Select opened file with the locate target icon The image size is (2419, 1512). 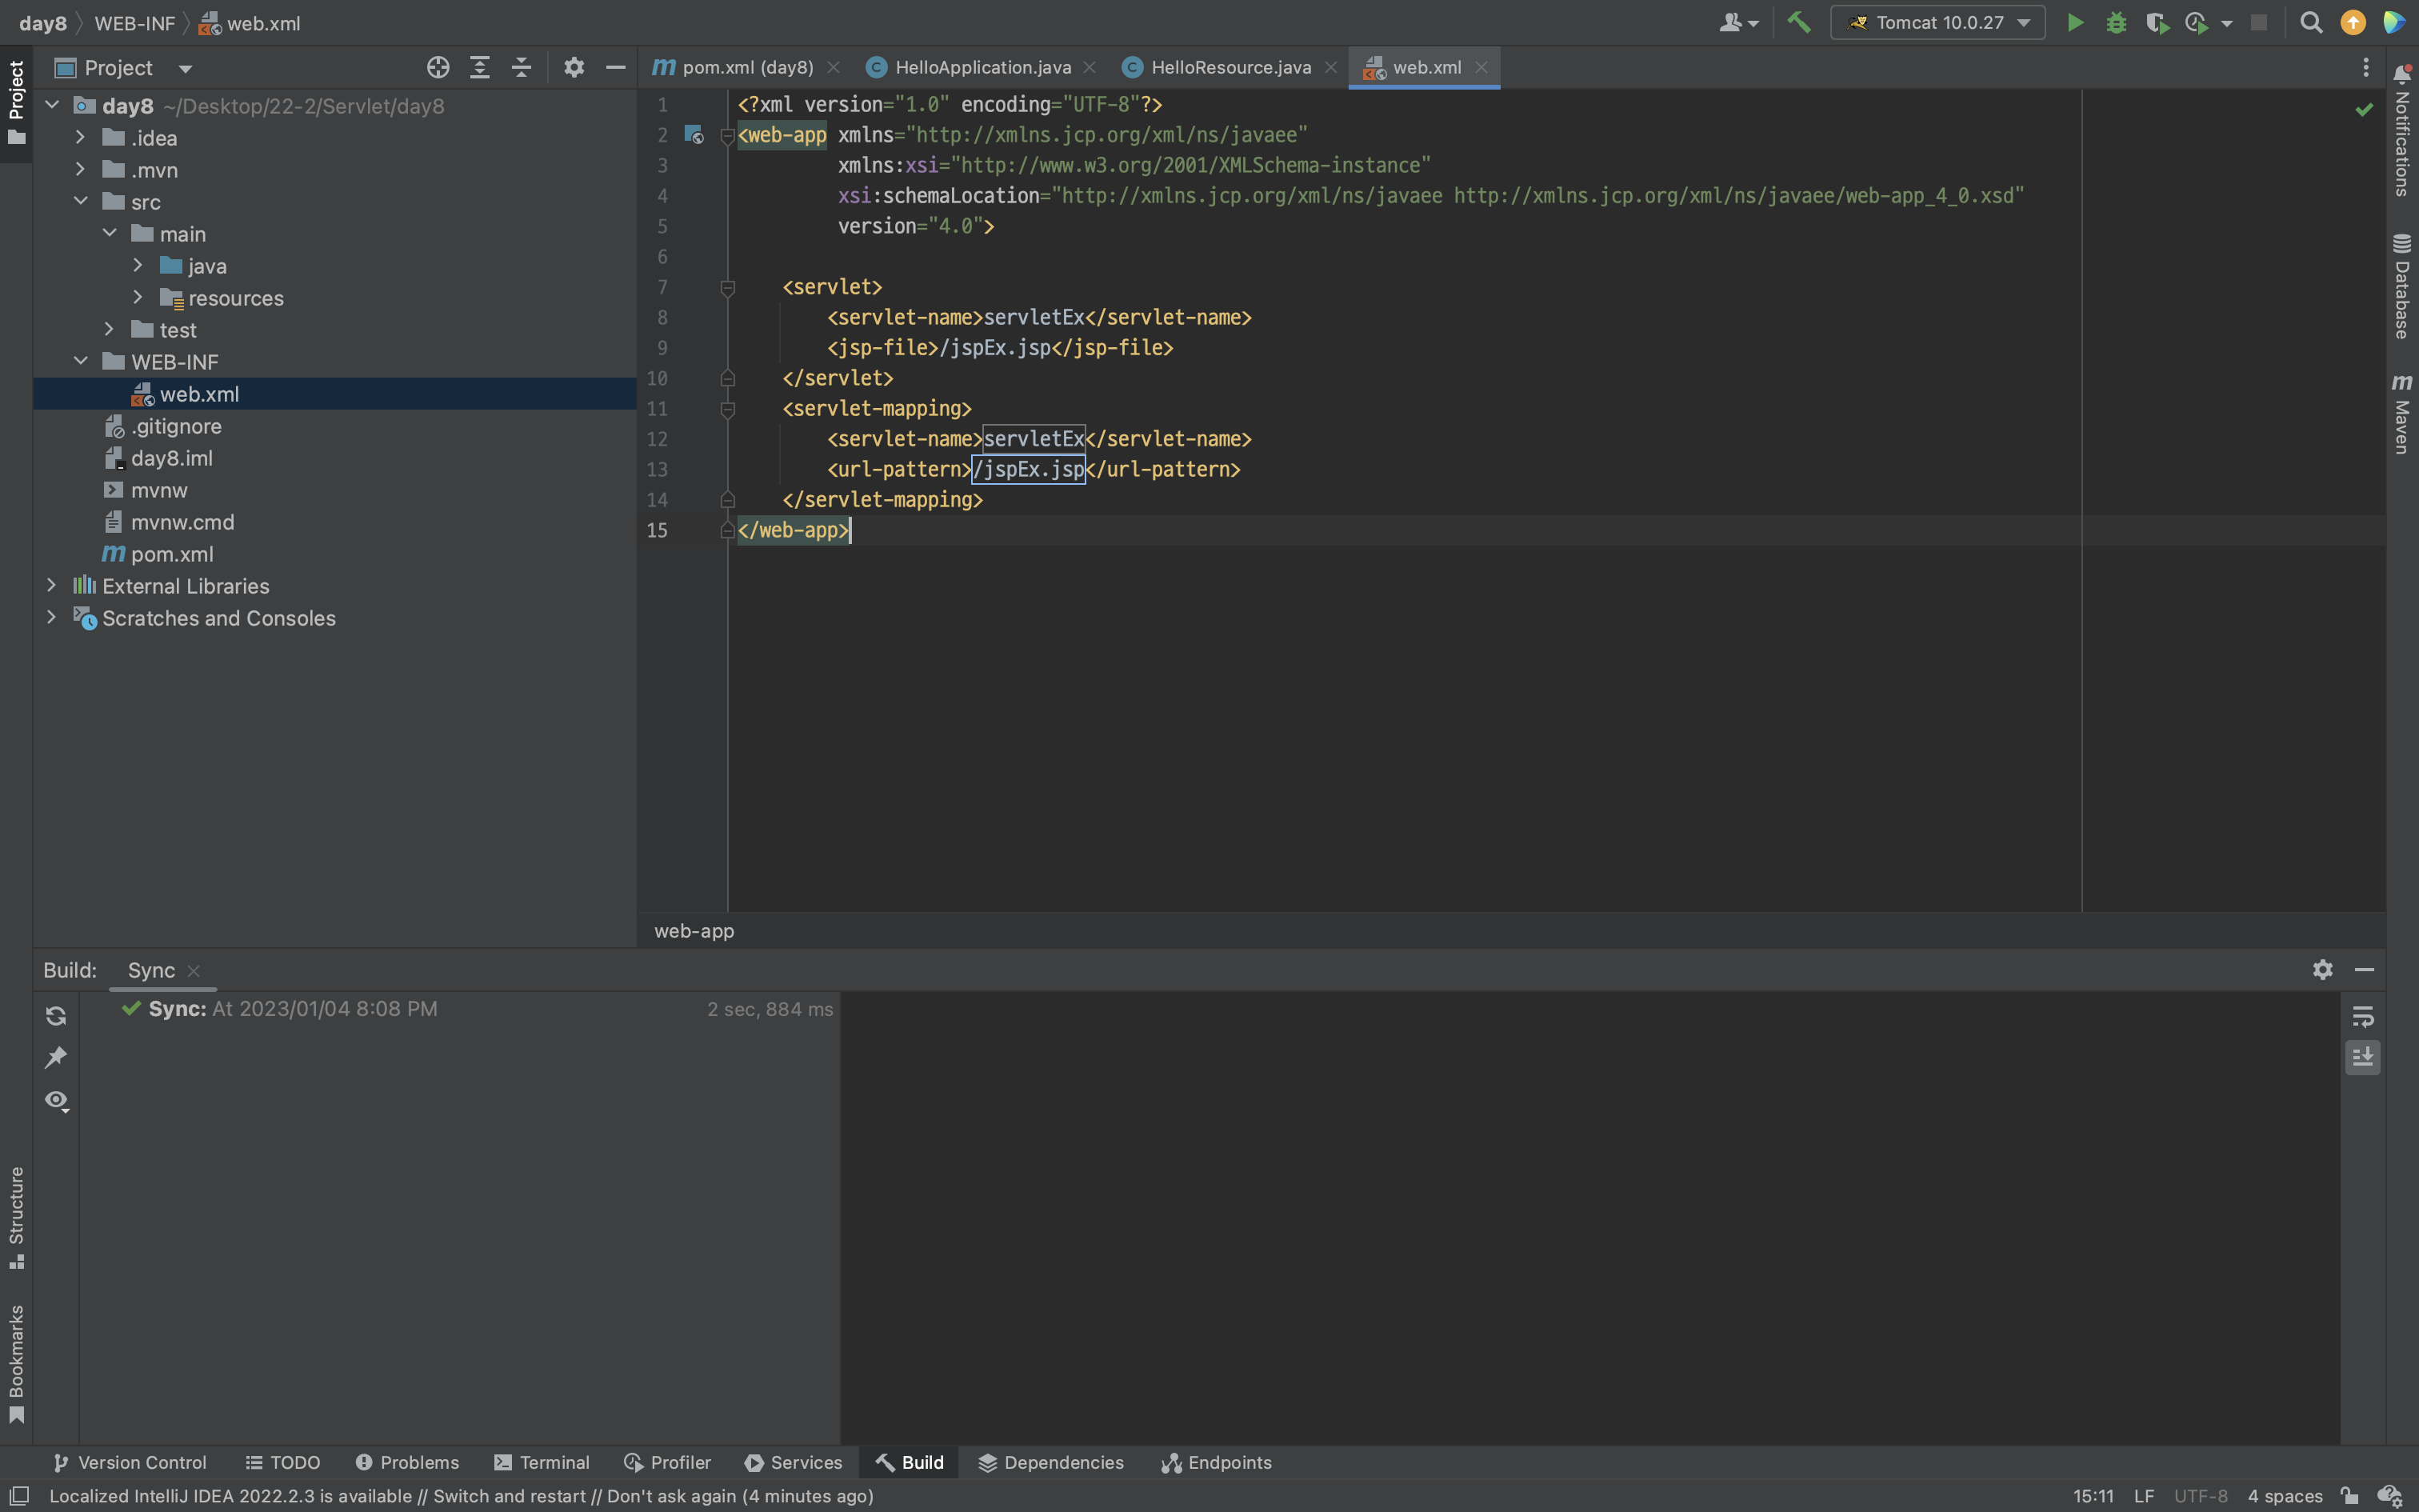pyautogui.click(x=438, y=68)
